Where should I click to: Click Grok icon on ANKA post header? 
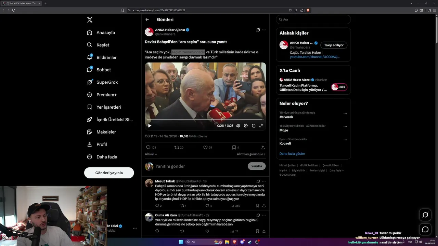point(258,30)
